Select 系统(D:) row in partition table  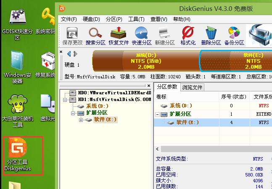coord(213,106)
